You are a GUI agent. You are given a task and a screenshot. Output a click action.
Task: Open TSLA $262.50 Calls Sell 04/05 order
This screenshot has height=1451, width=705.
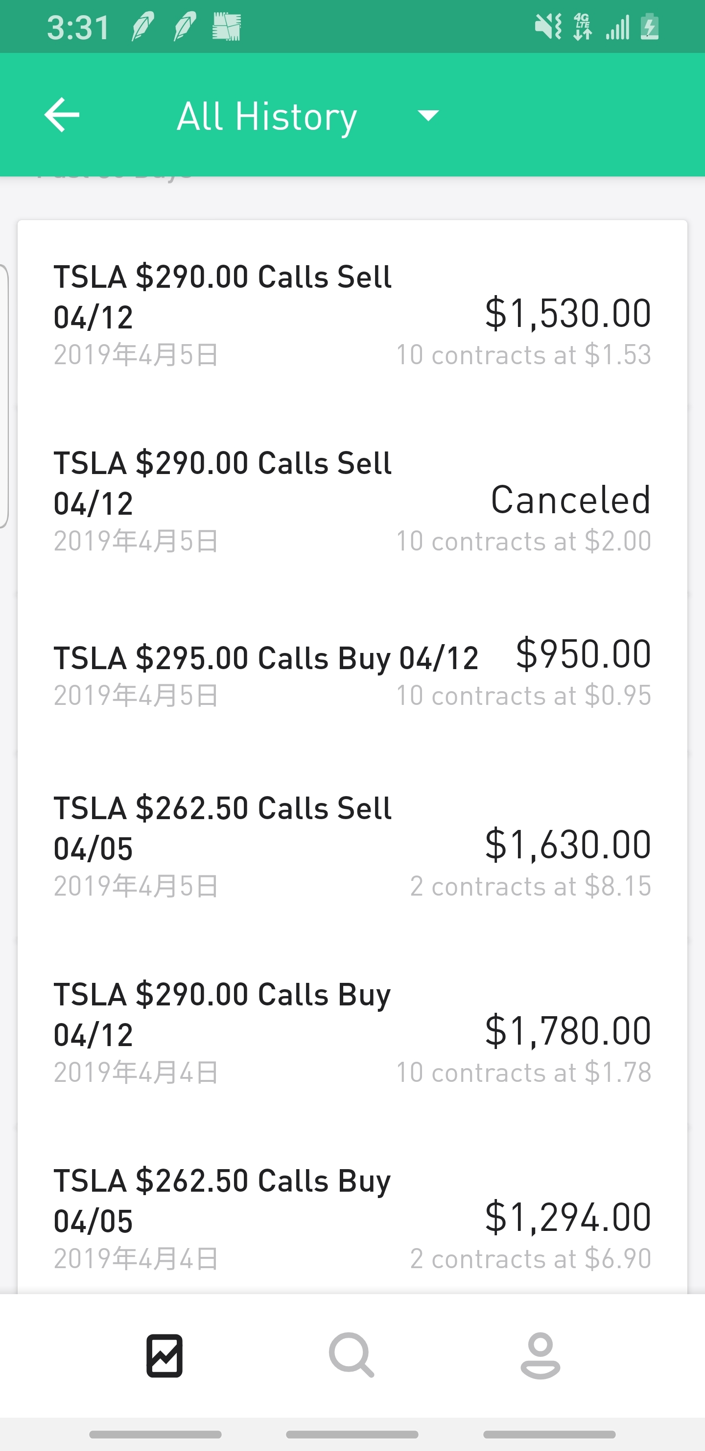point(352,846)
